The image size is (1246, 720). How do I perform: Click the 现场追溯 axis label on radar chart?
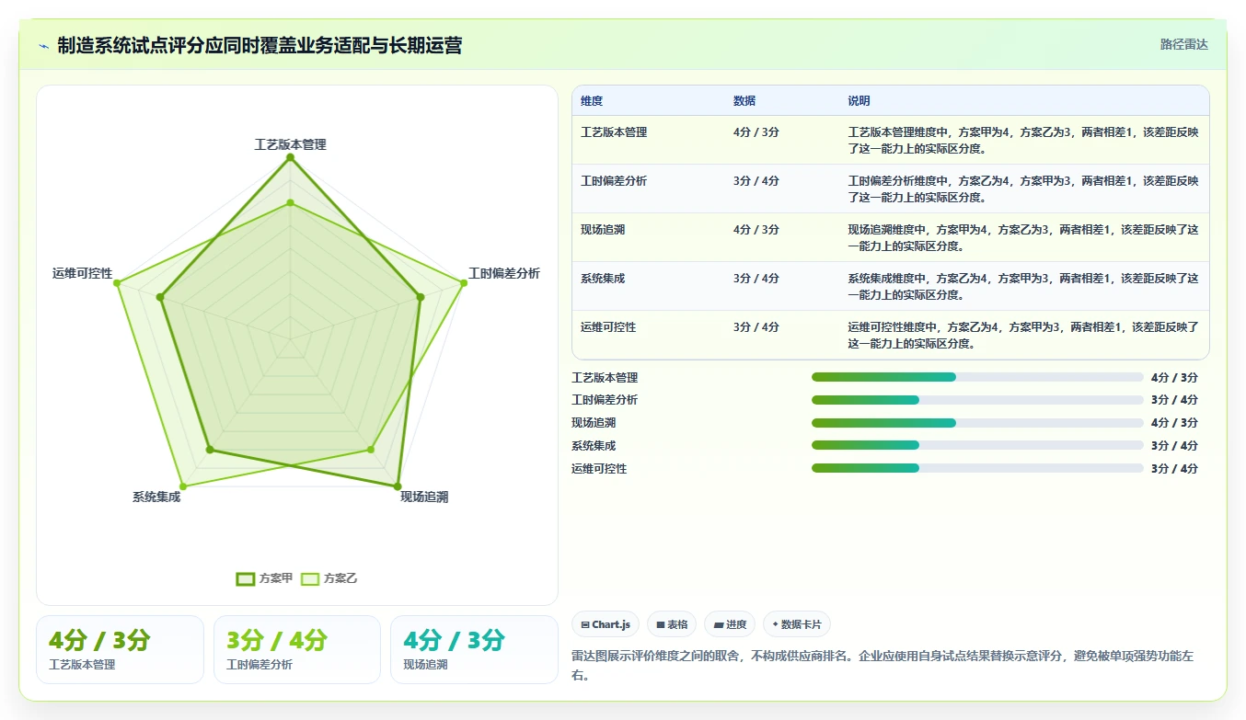pos(424,497)
